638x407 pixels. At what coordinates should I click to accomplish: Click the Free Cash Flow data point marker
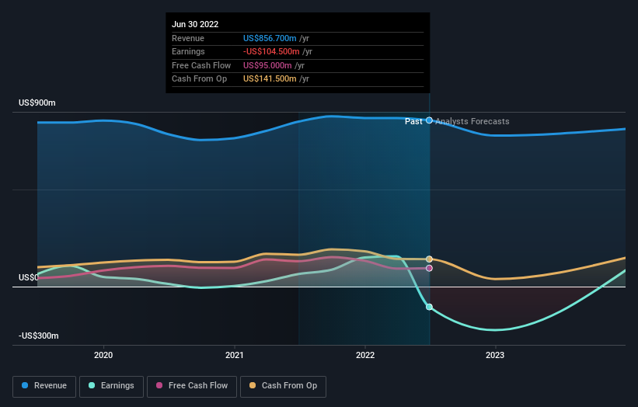(429, 268)
